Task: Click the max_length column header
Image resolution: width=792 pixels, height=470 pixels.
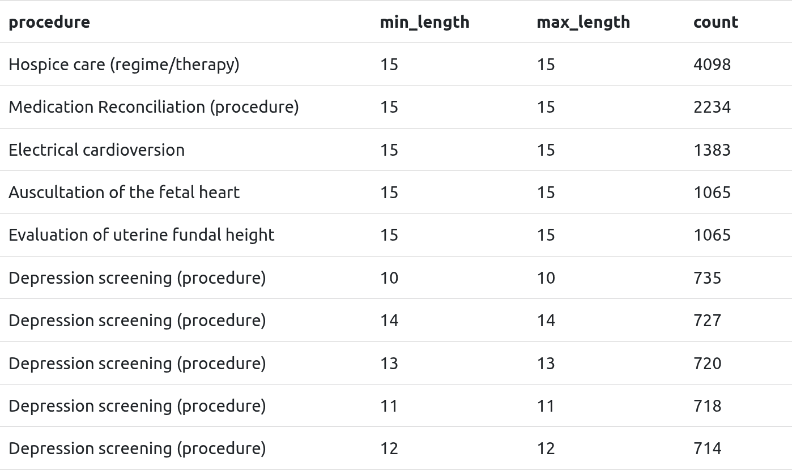Action: pyautogui.click(x=583, y=22)
